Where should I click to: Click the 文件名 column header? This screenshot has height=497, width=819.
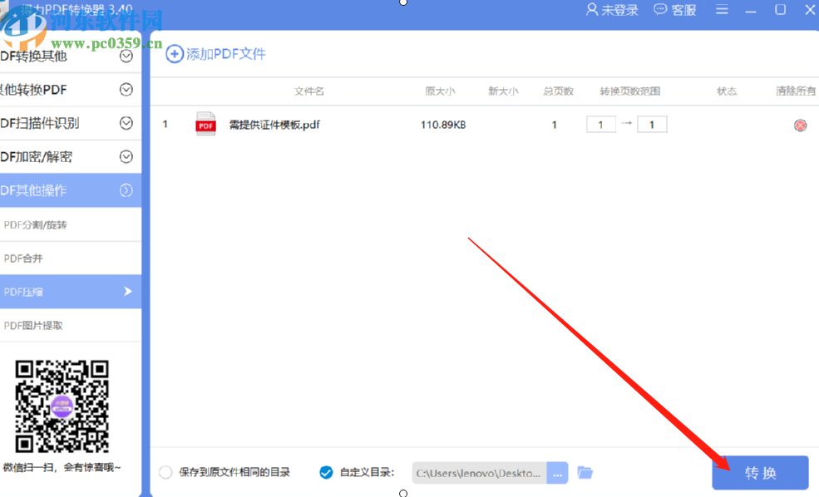pos(308,91)
